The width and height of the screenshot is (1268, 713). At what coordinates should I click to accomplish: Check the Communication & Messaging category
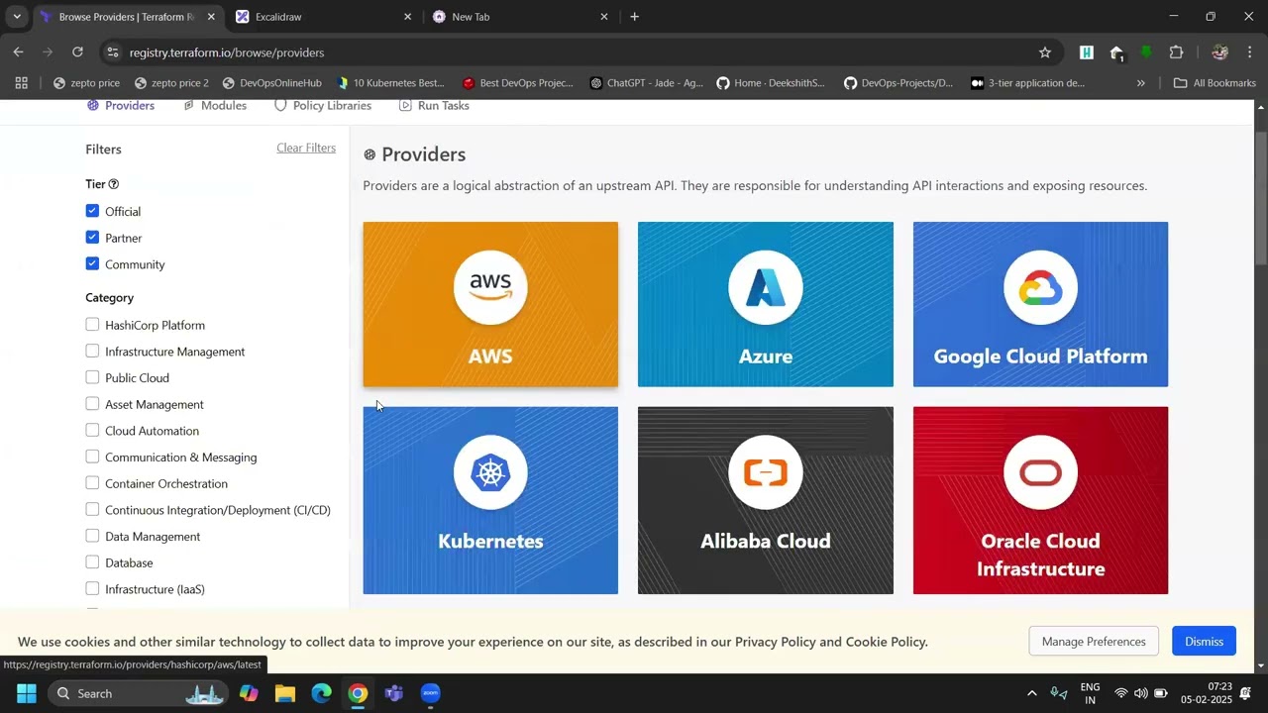pos(92,457)
